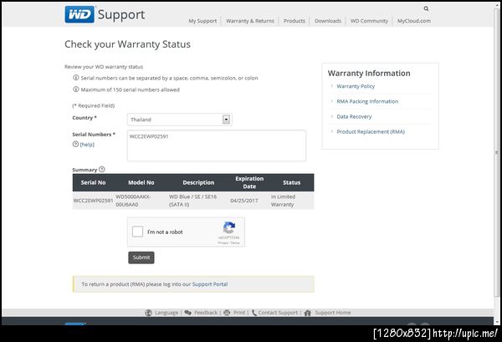Screen dimensions: 502x342
Task: Click model number WD5000AAKX-00U6AA0 cell
Action: click(x=133, y=201)
